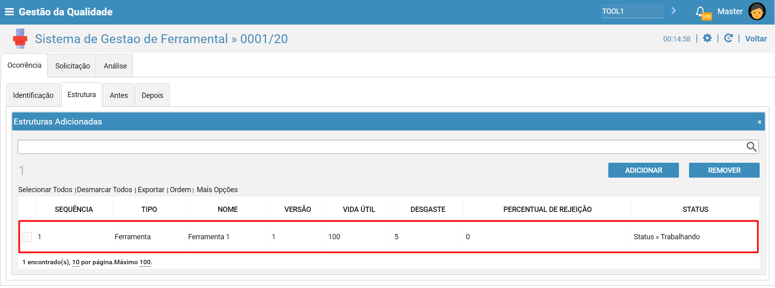Click the VIDA ÚTIL column header
This screenshot has width=775, height=288.
[359, 209]
